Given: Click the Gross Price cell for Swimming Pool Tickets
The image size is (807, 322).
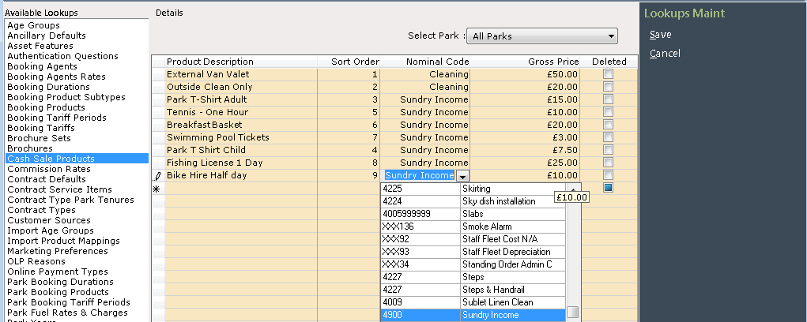Looking at the screenshot, I should click(525, 137).
